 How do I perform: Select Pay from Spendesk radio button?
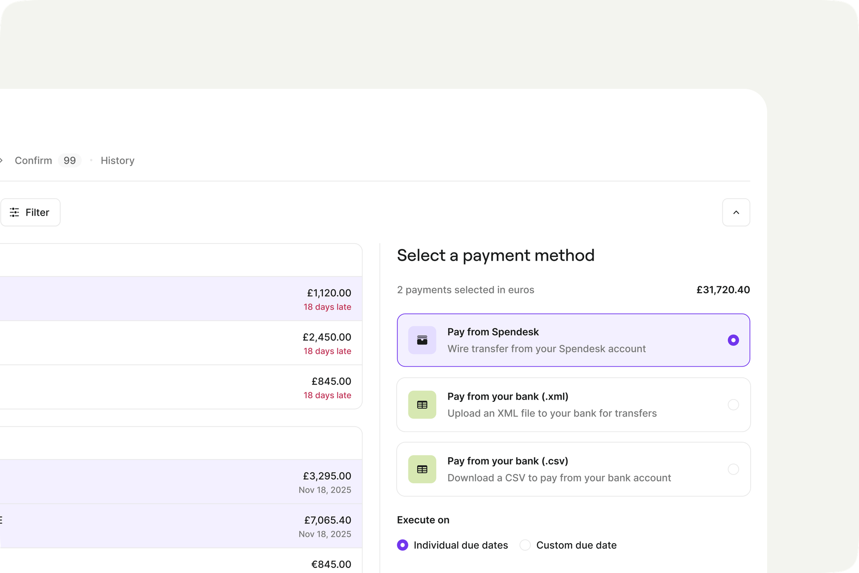[x=733, y=340]
